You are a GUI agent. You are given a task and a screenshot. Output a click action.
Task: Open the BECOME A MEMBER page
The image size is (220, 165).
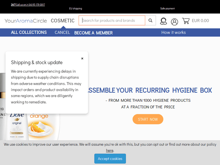[93, 33]
